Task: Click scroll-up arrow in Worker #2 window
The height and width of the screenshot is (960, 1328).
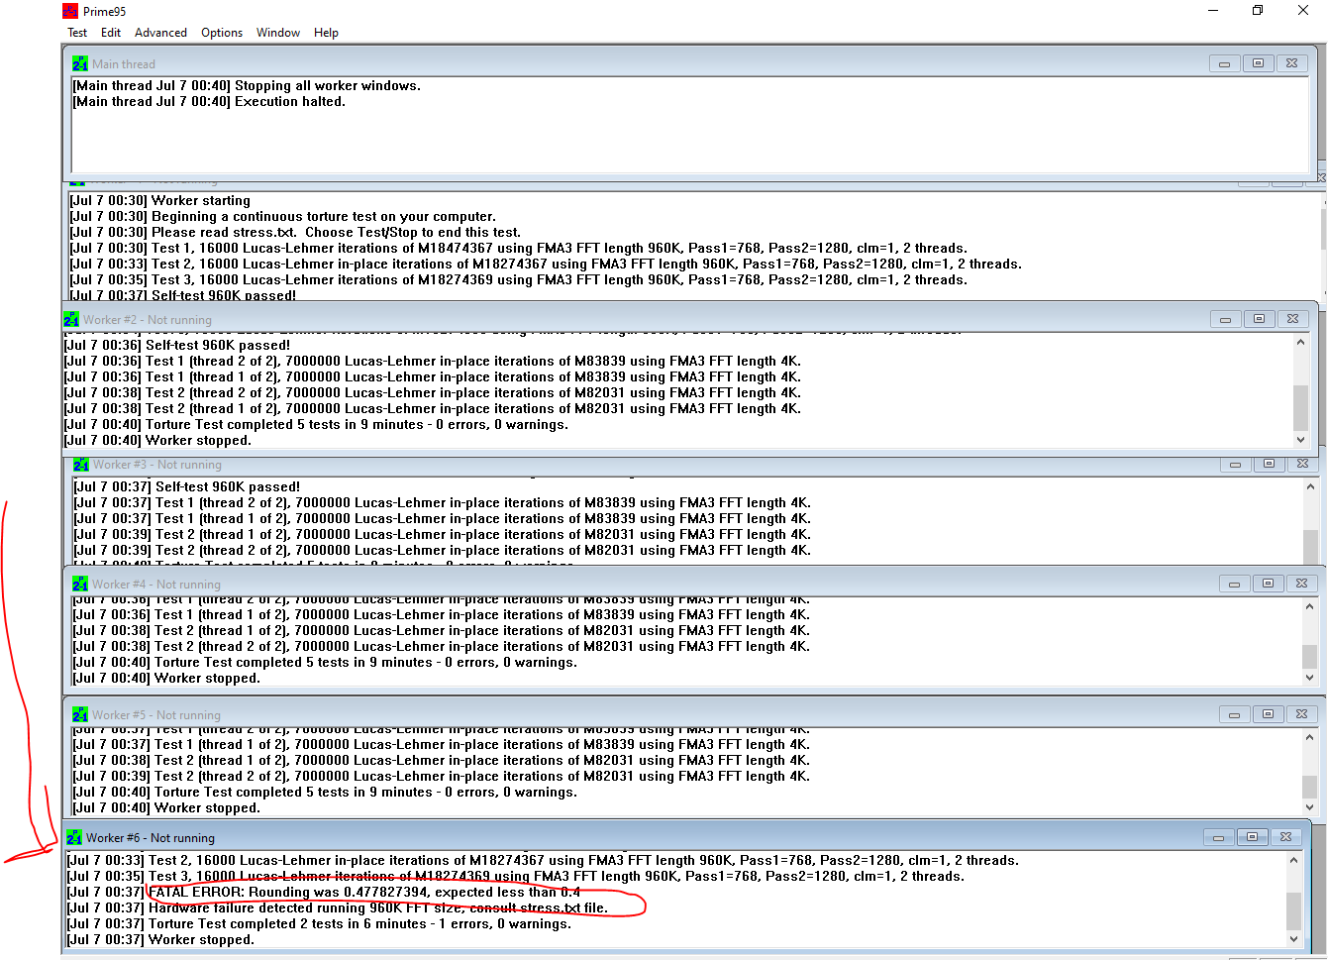Action: pyautogui.click(x=1301, y=342)
